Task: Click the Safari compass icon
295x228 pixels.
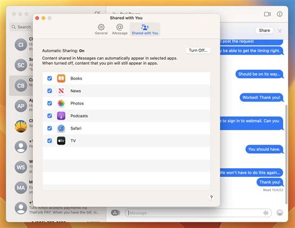Action: (61, 128)
